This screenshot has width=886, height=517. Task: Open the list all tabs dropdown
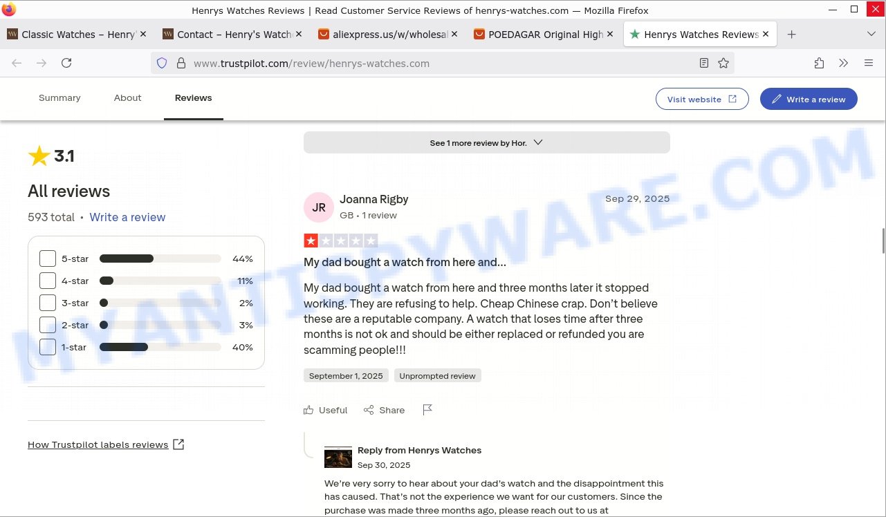871,35
